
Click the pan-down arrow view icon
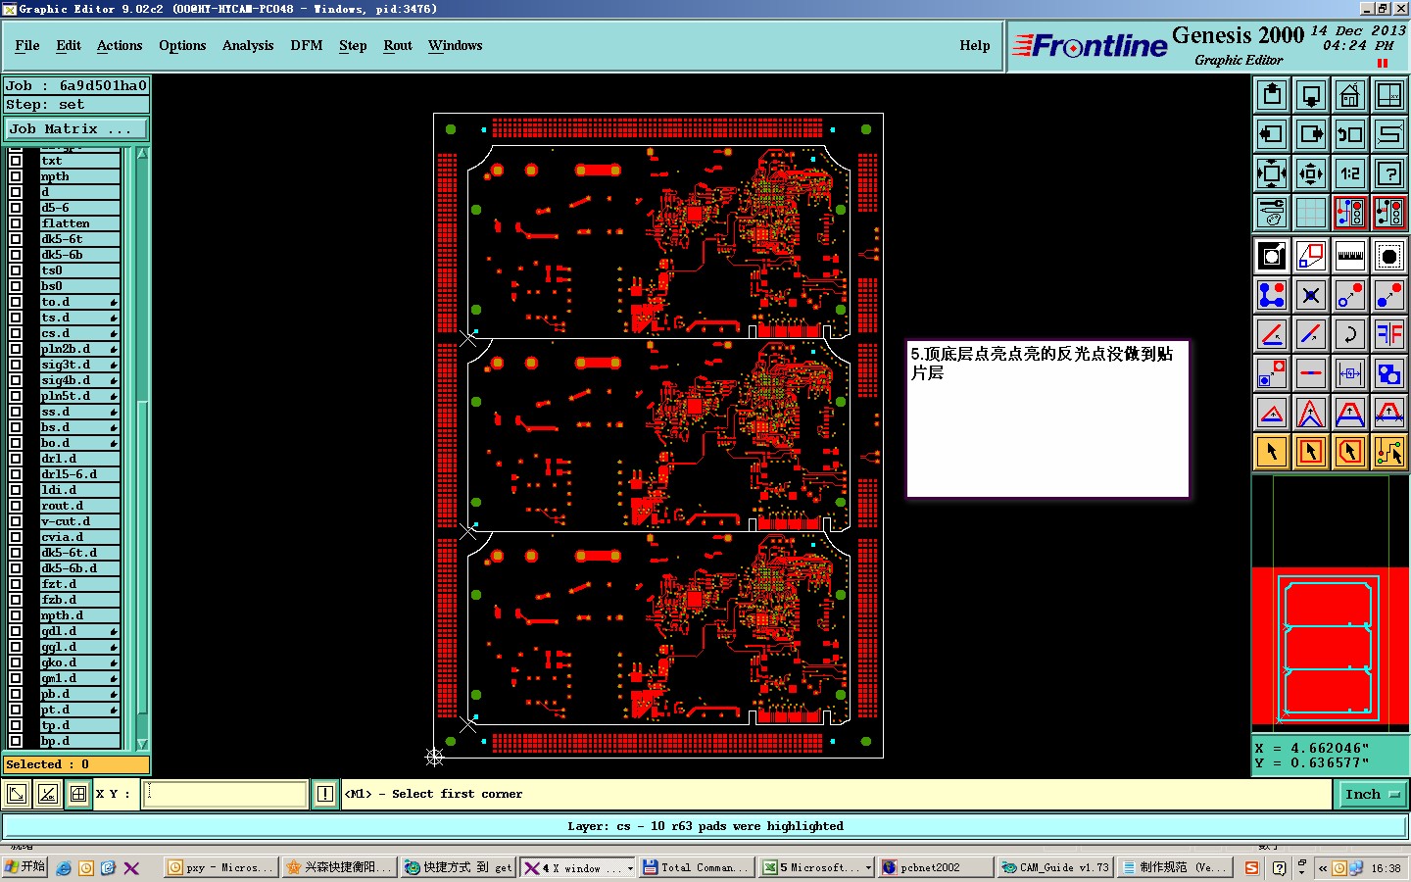(x=1311, y=95)
